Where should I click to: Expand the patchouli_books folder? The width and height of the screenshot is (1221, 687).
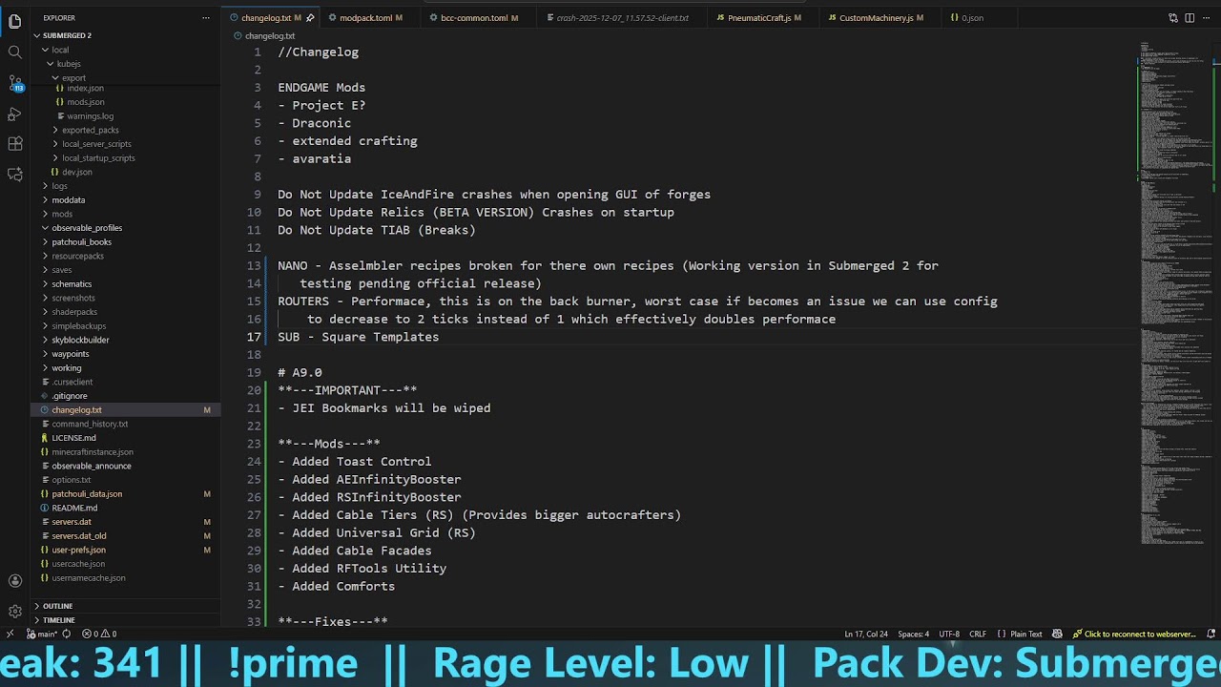(x=127, y=242)
